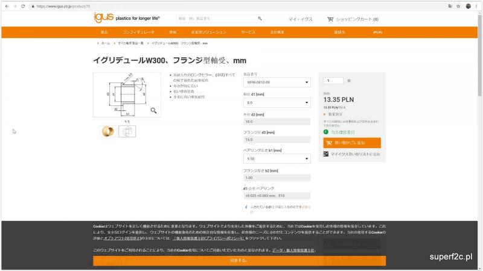Expand the quantity discount disclosure arrow
The image size is (483, 271).
pos(325,114)
